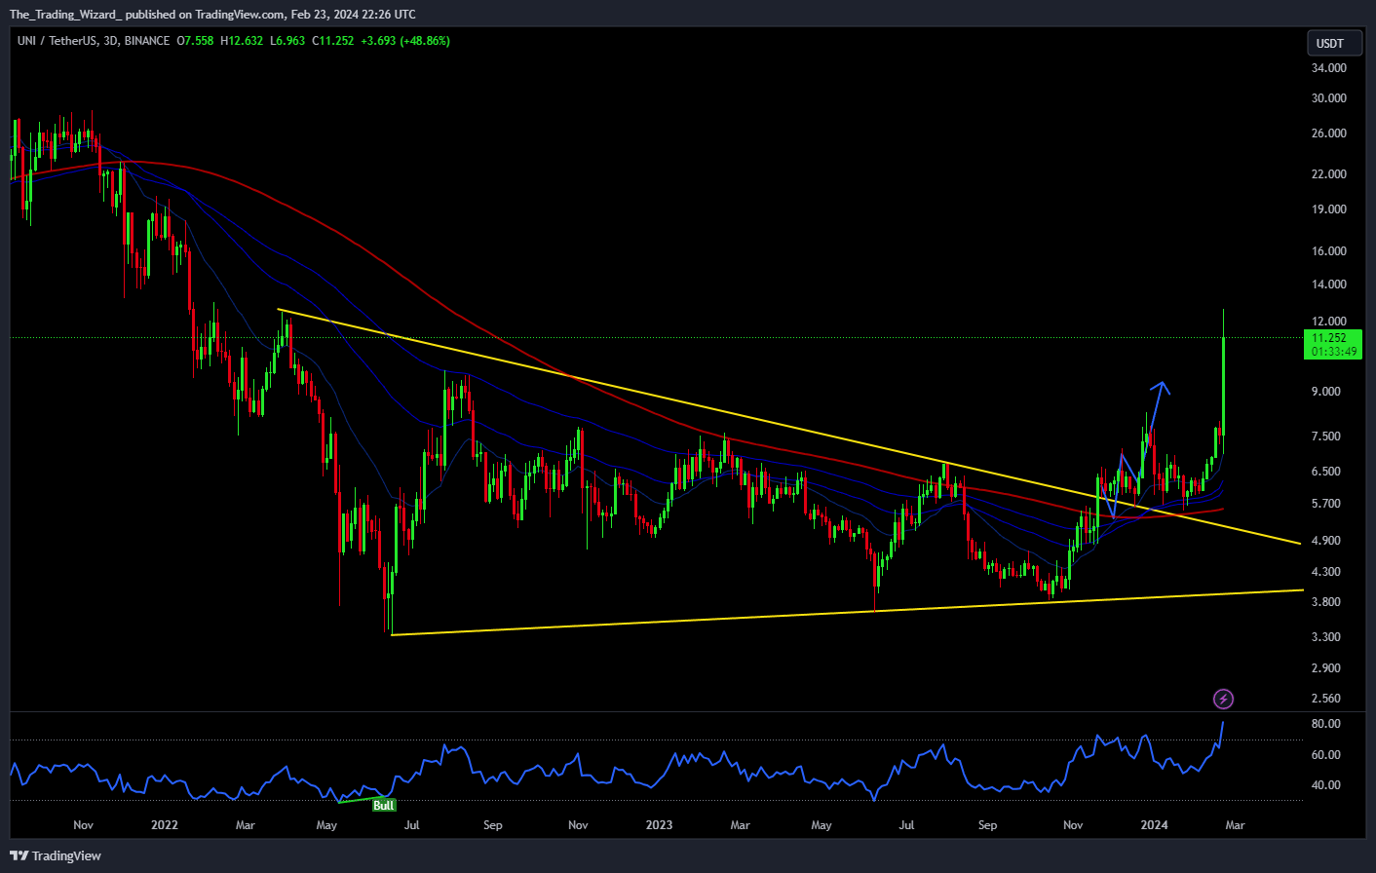
Task: Click the green Bull divergence label
Action: pos(384,805)
